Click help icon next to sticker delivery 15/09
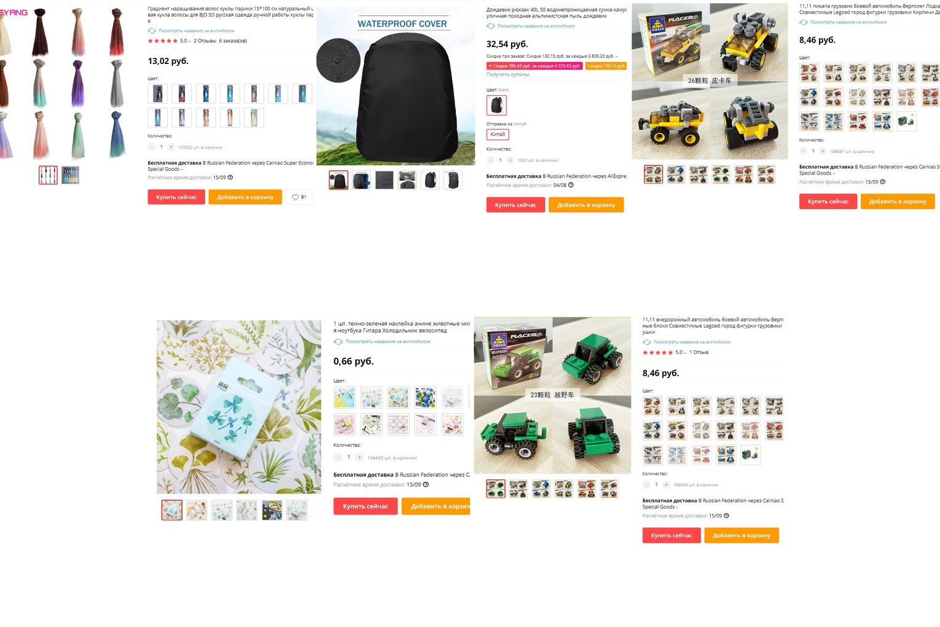Image resolution: width=940 pixels, height=627 pixels. coord(426,484)
